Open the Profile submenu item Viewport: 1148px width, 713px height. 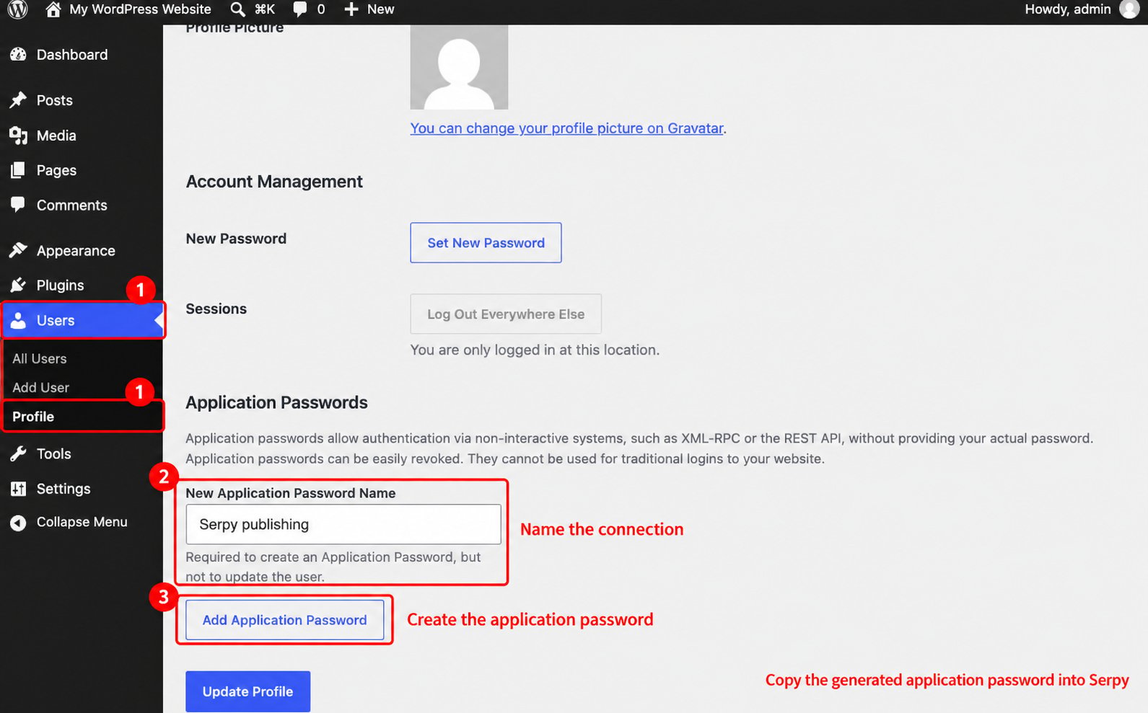(x=33, y=417)
